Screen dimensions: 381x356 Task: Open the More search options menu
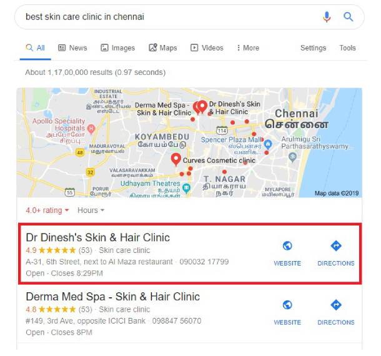(x=248, y=48)
